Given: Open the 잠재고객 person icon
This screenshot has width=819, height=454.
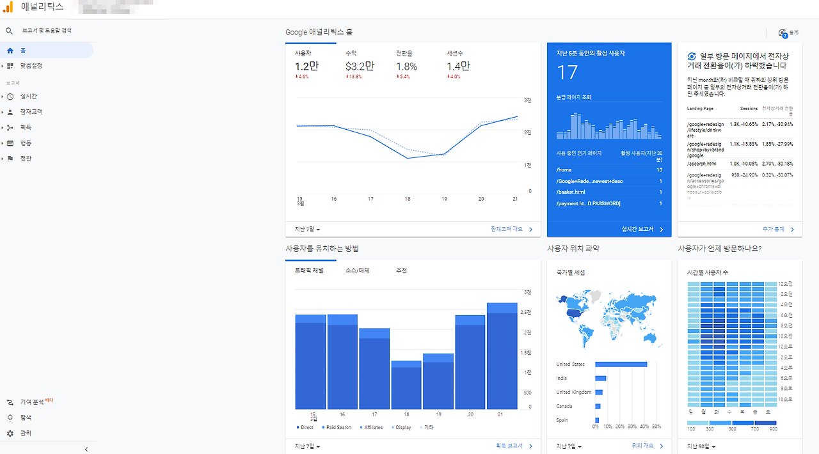Looking at the screenshot, I should tap(10, 112).
